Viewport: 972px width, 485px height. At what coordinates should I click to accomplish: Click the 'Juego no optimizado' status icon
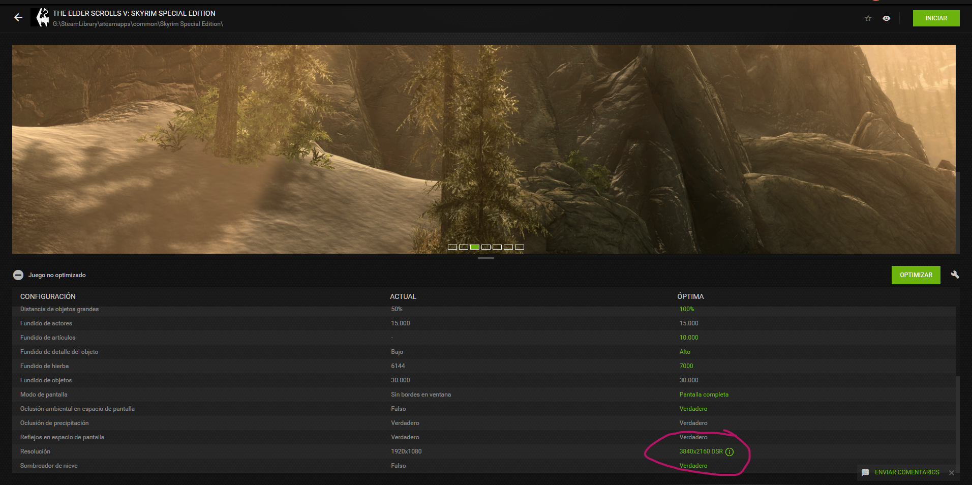pos(18,275)
